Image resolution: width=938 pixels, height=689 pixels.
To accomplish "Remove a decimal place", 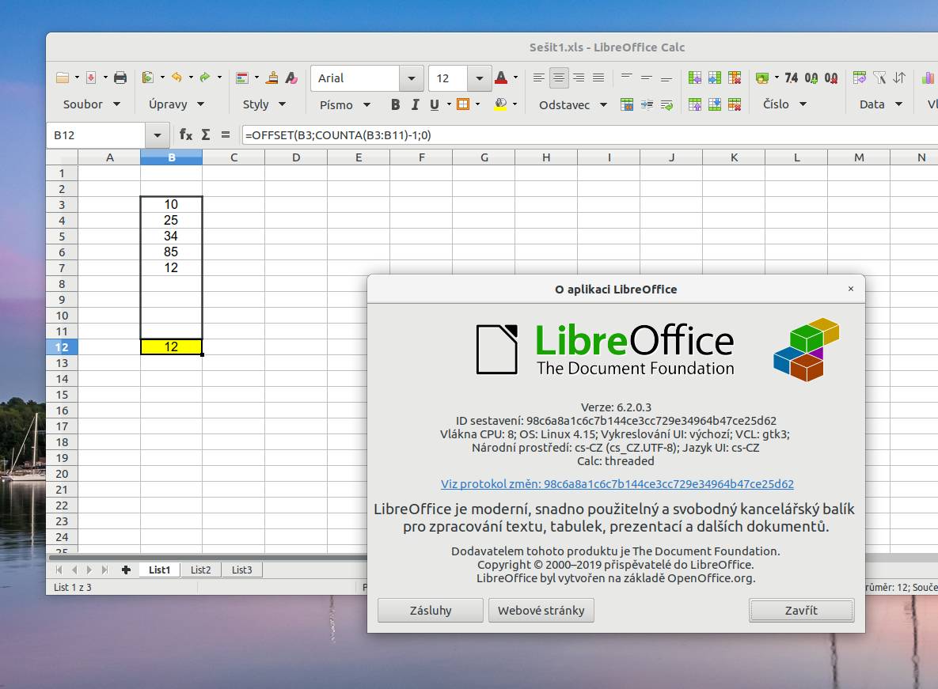I will 831,78.
